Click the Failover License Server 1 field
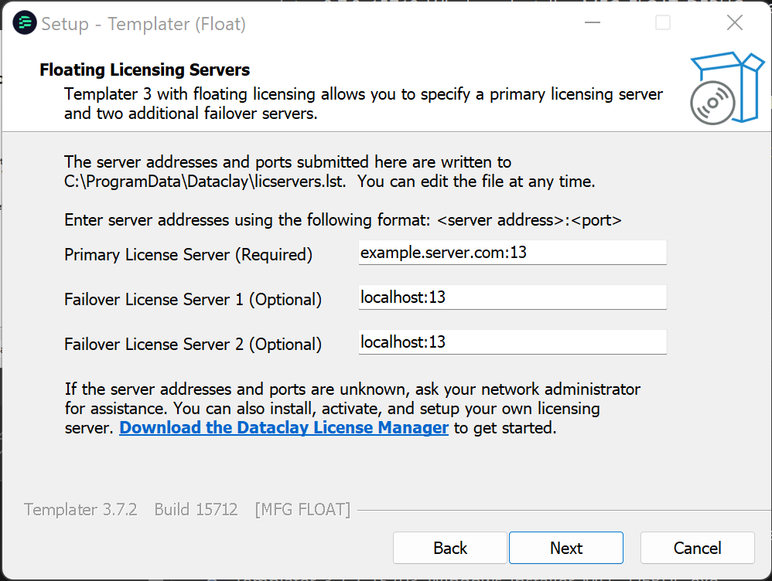Image resolution: width=772 pixels, height=581 pixels. [x=513, y=297]
